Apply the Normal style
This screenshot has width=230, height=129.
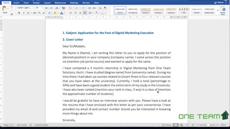pyautogui.click(x=120, y=10)
